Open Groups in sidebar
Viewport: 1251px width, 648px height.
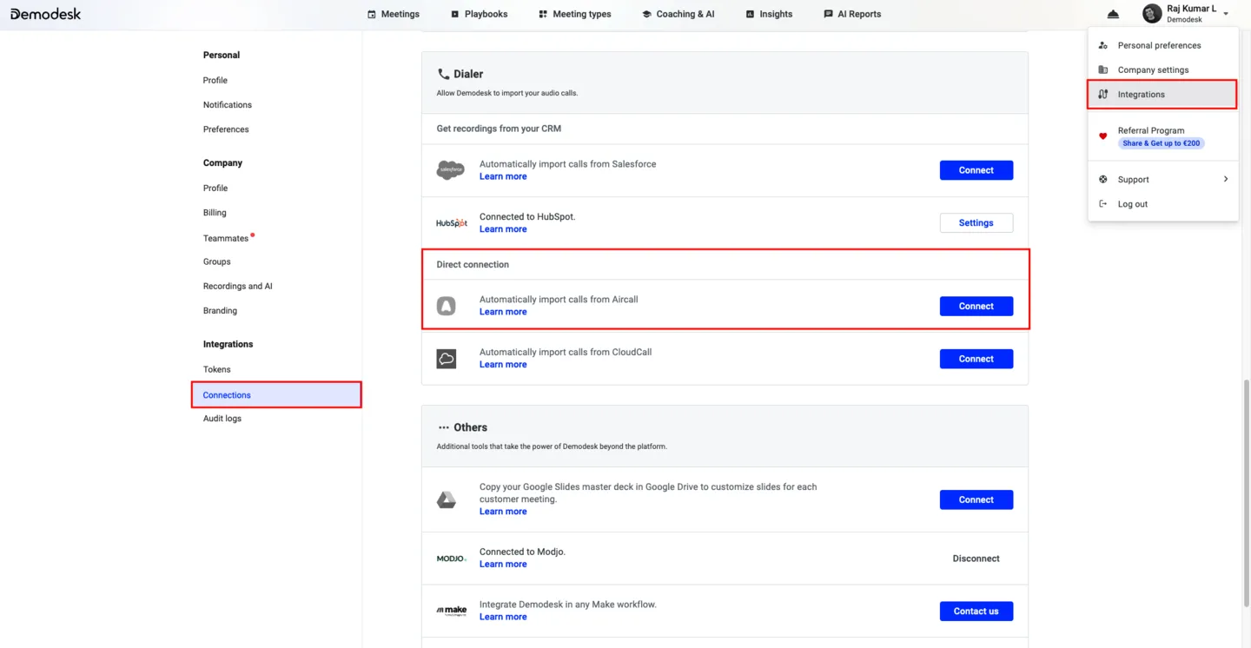coord(217,261)
